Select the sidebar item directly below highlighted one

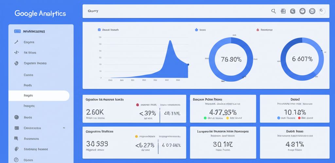[x=29, y=106]
